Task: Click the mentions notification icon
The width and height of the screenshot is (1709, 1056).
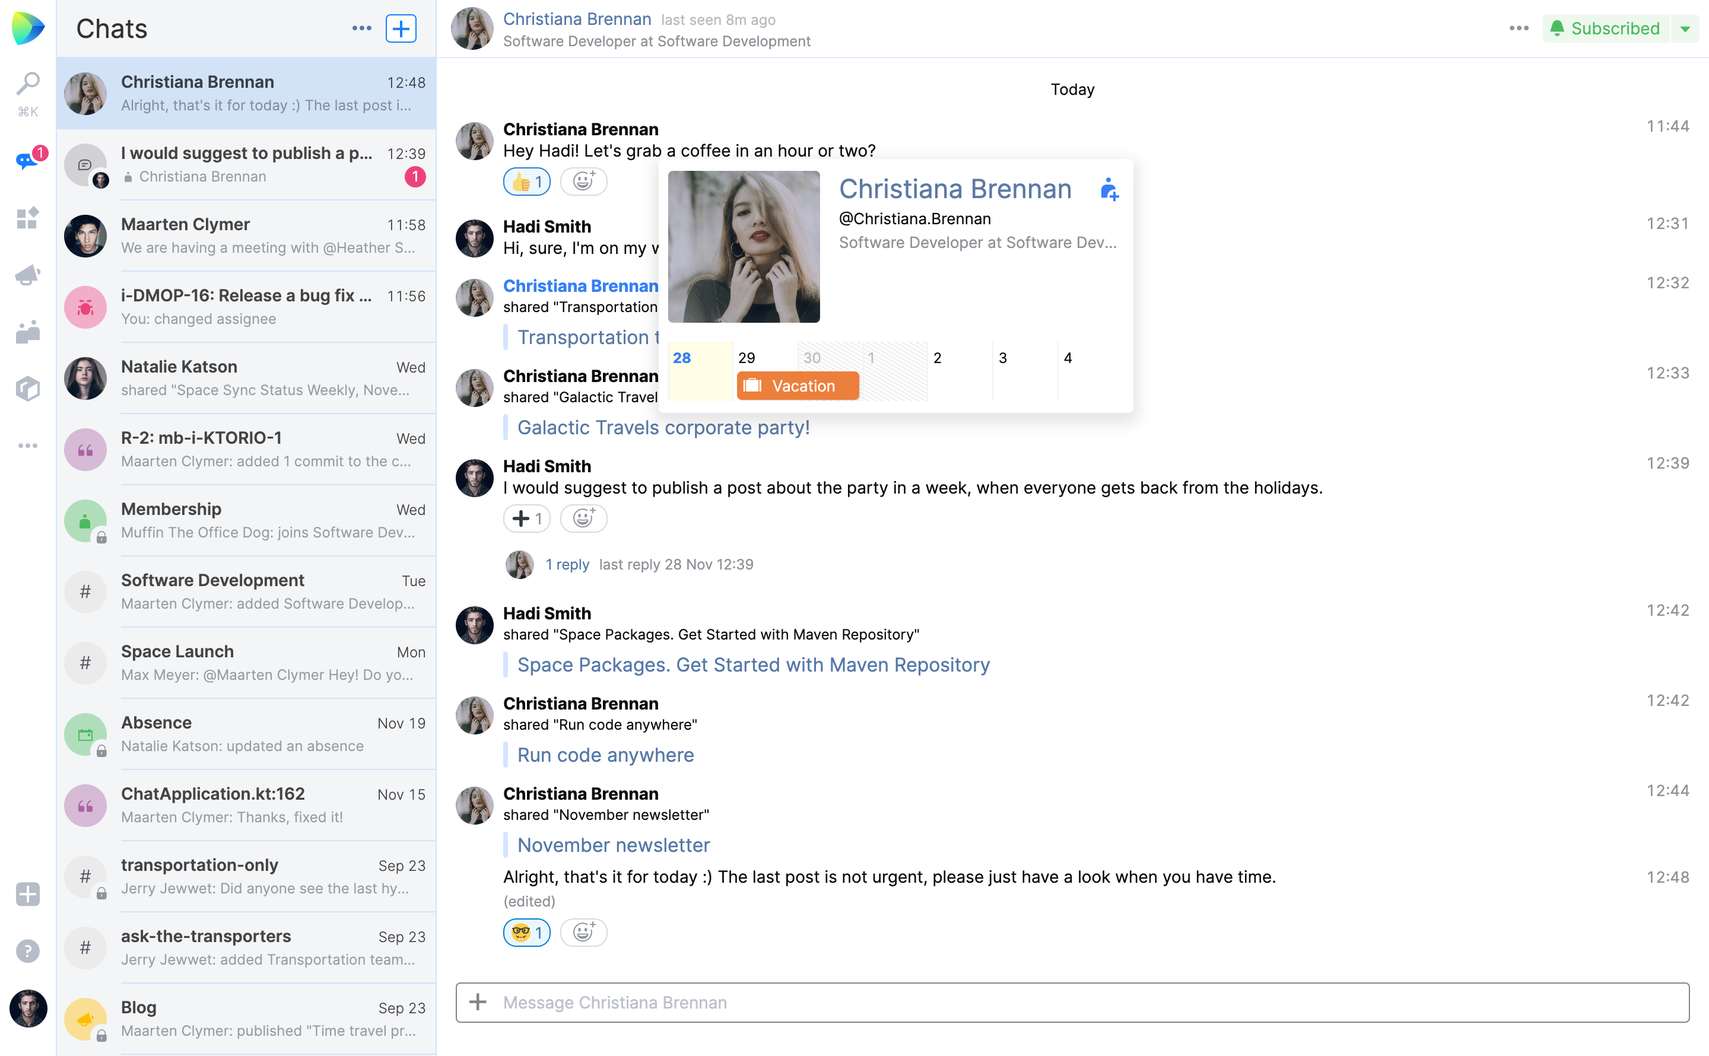Action: pyautogui.click(x=27, y=163)
